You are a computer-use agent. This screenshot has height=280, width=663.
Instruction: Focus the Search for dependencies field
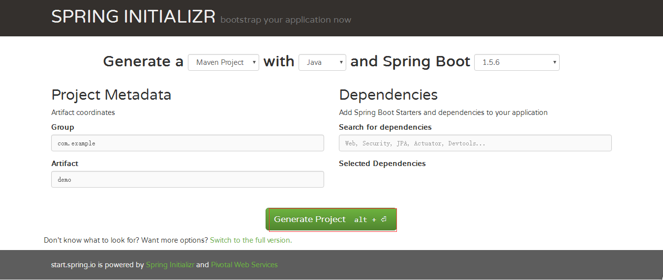(x=475, y=143)
